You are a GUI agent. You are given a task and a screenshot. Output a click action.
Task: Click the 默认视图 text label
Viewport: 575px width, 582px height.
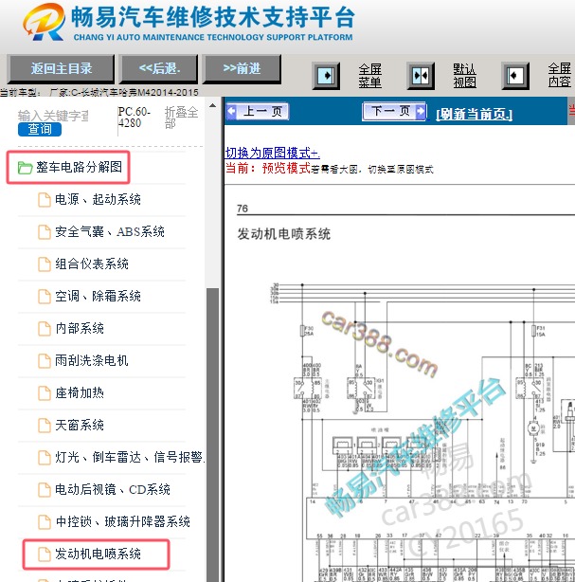pos(464,75)
